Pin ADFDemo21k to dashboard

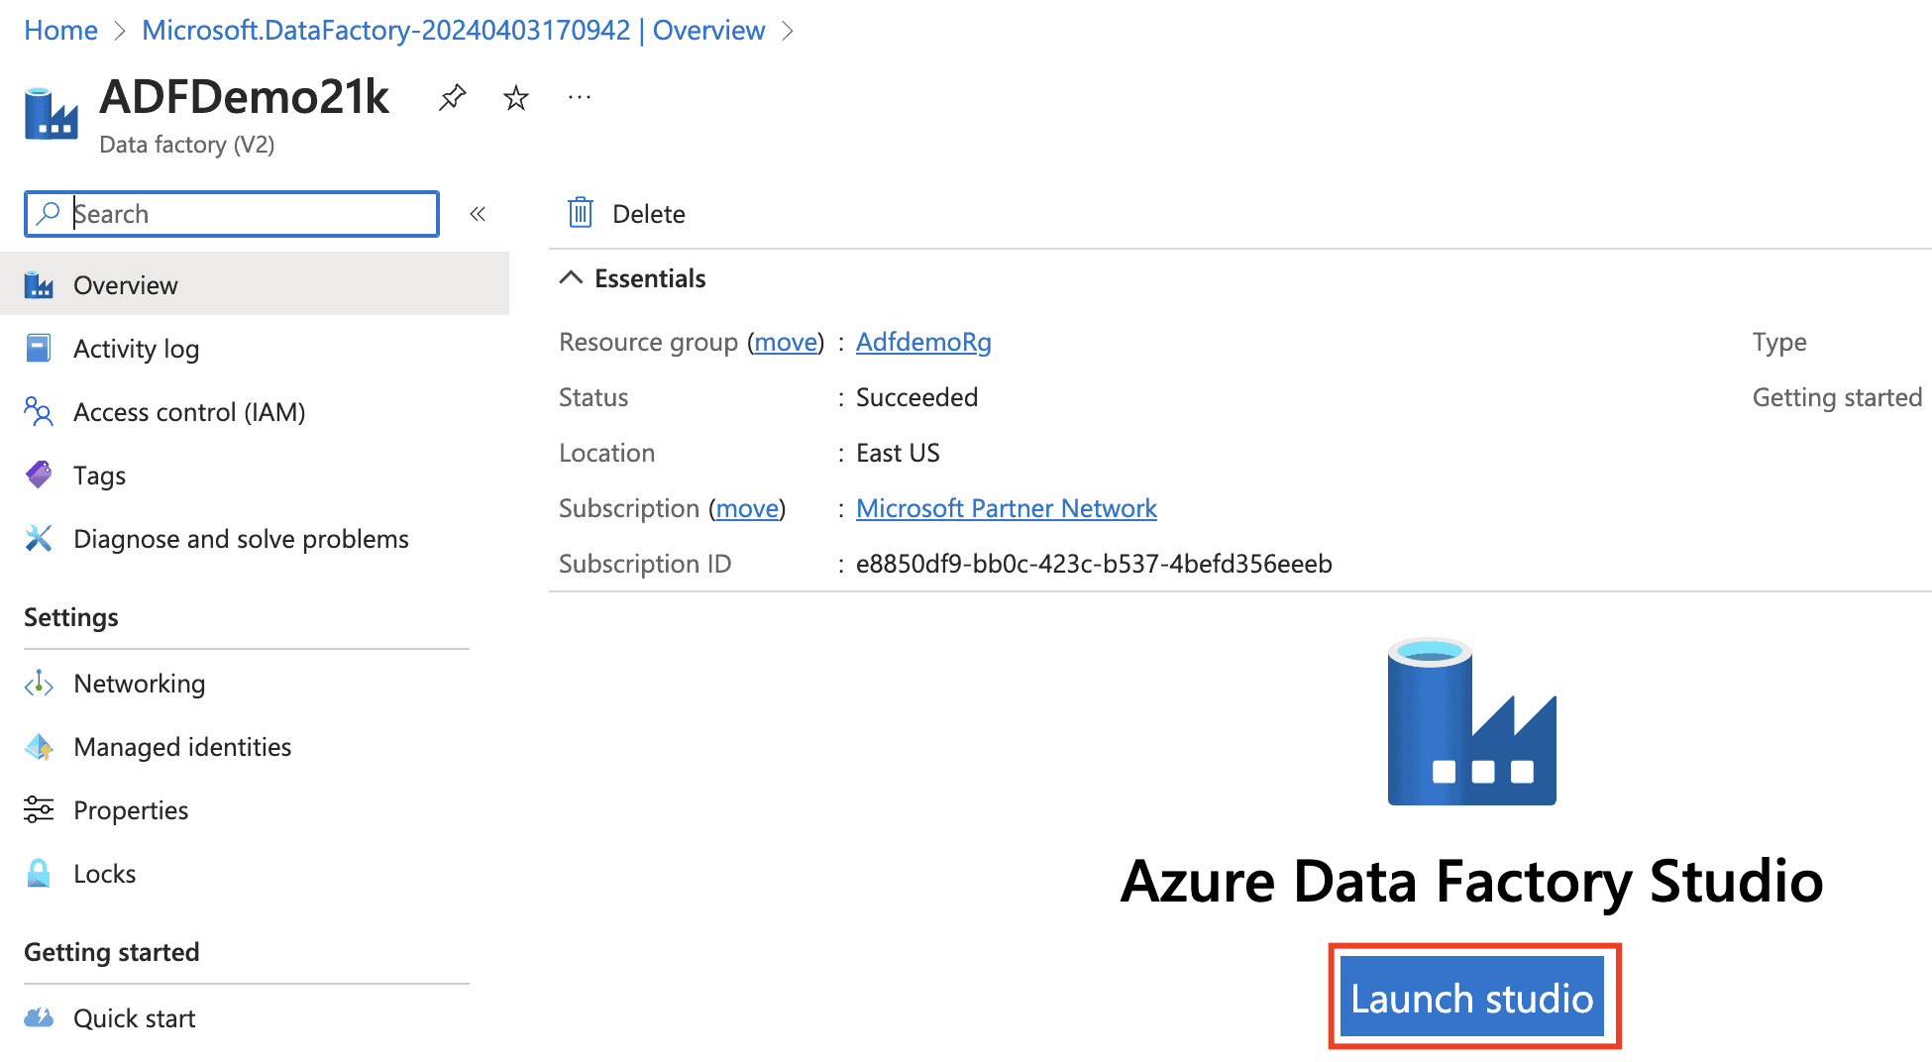(x=452, y=97)
